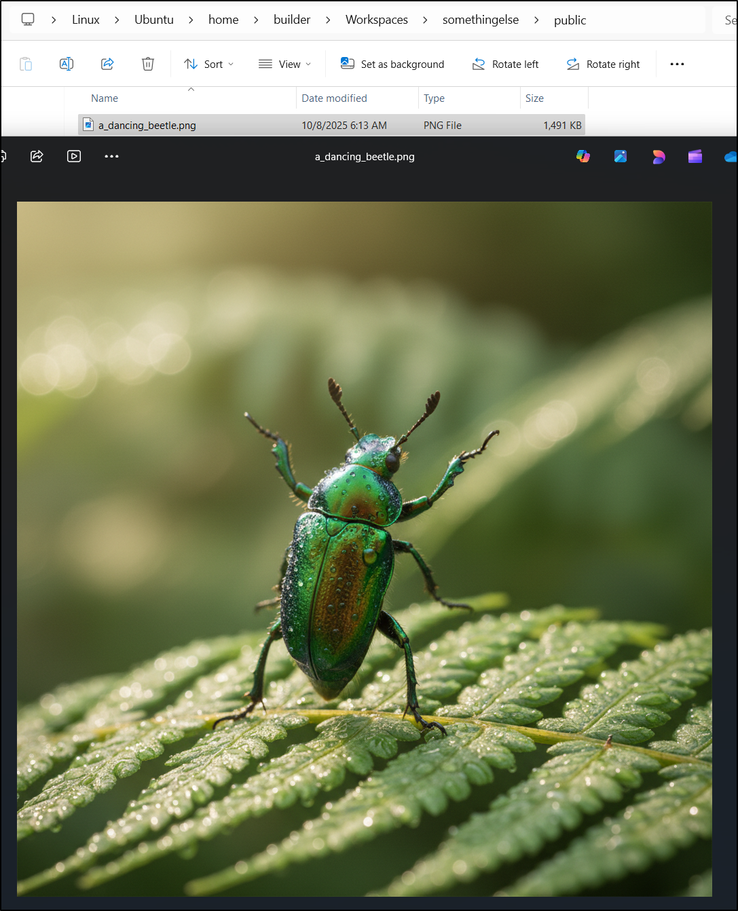Select the a_dancing_beetle.png file row
The height and width of the screenshot is (911, 738).
pyautogui.click(x=147, y=125)
